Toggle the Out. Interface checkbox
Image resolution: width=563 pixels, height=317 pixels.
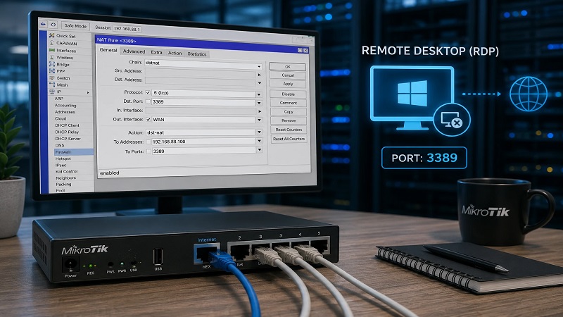[x=148, y=119]
